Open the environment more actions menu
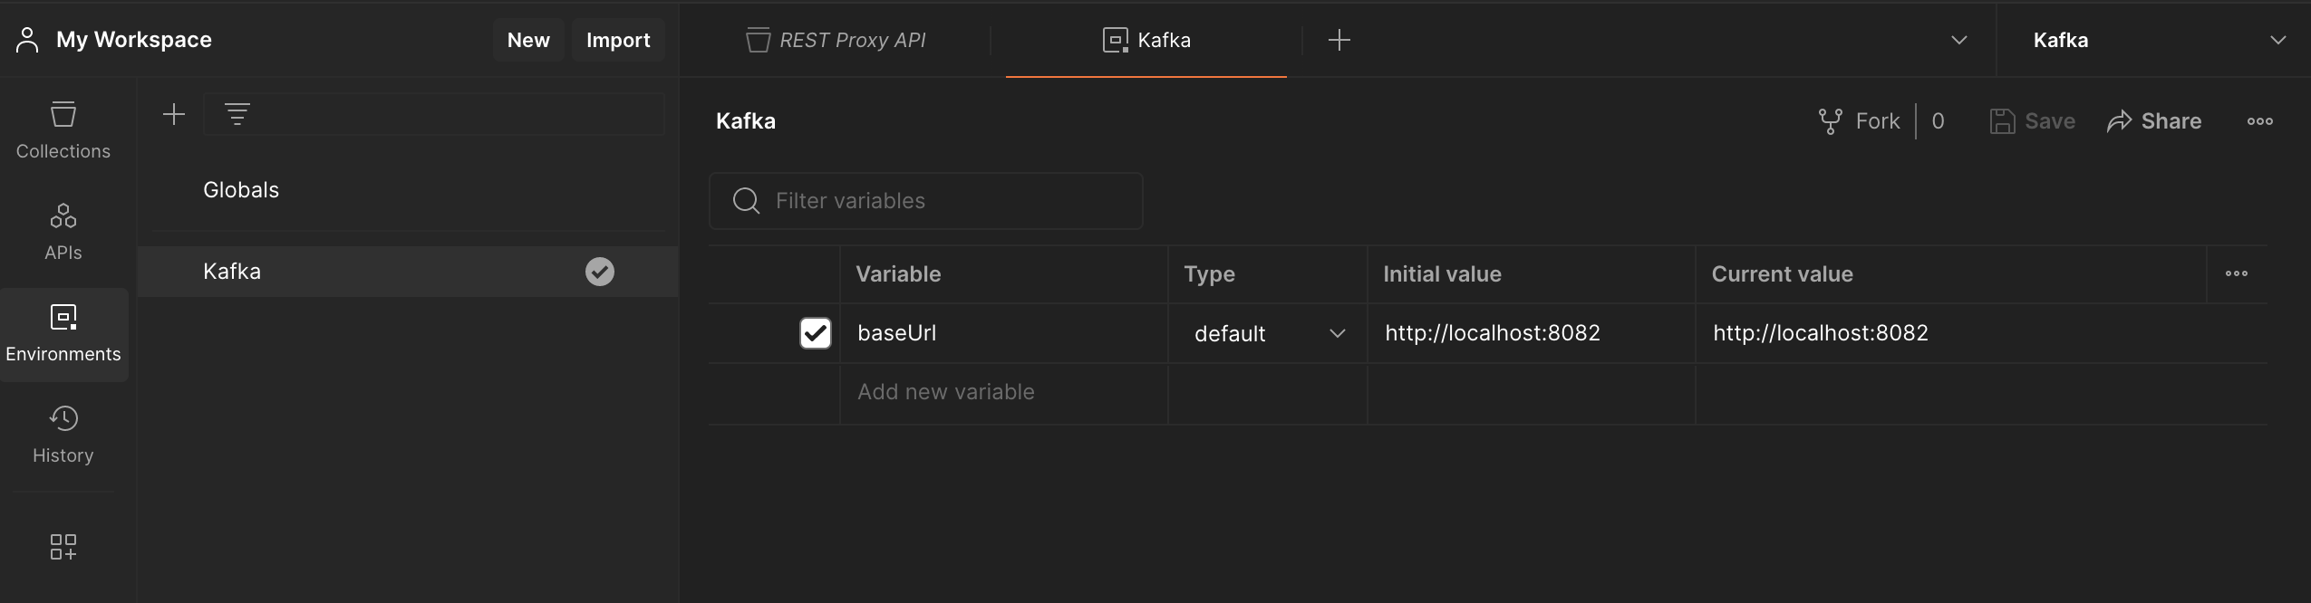Screen dimensions: 2311x603 (x=2259, y=121)
